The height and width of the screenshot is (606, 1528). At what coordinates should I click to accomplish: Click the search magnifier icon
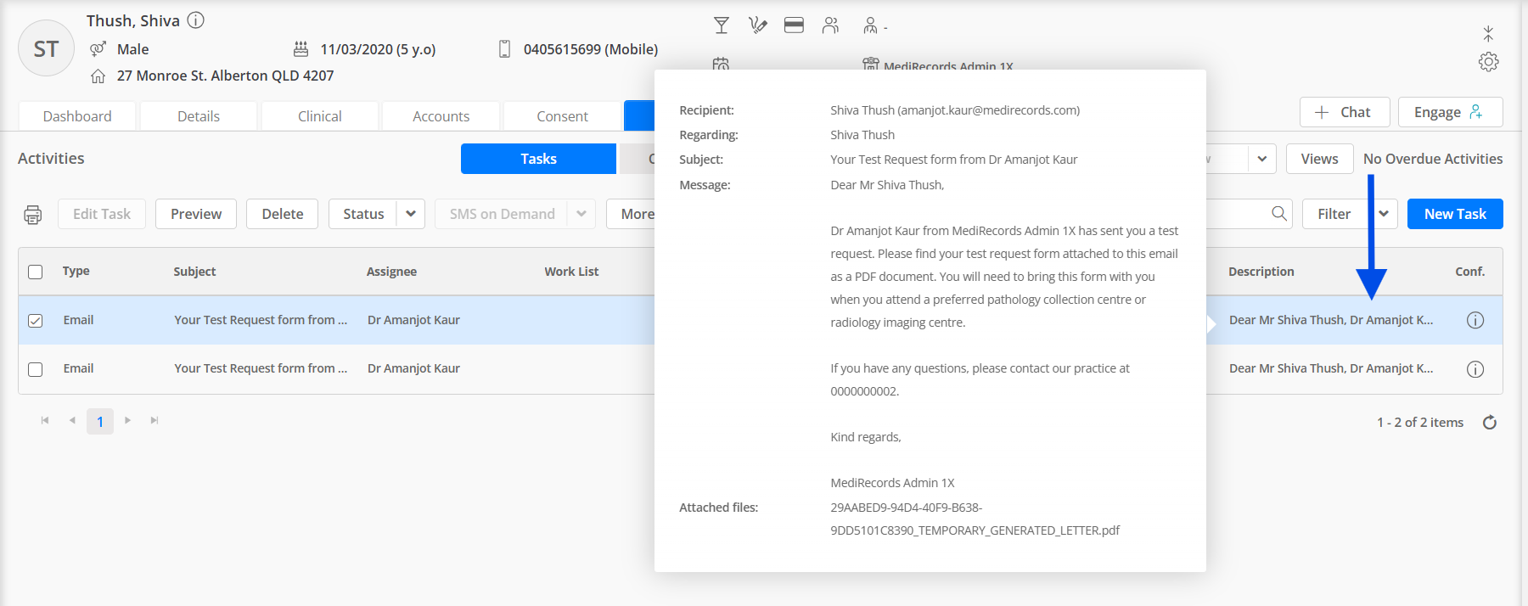pos(1279,214)
